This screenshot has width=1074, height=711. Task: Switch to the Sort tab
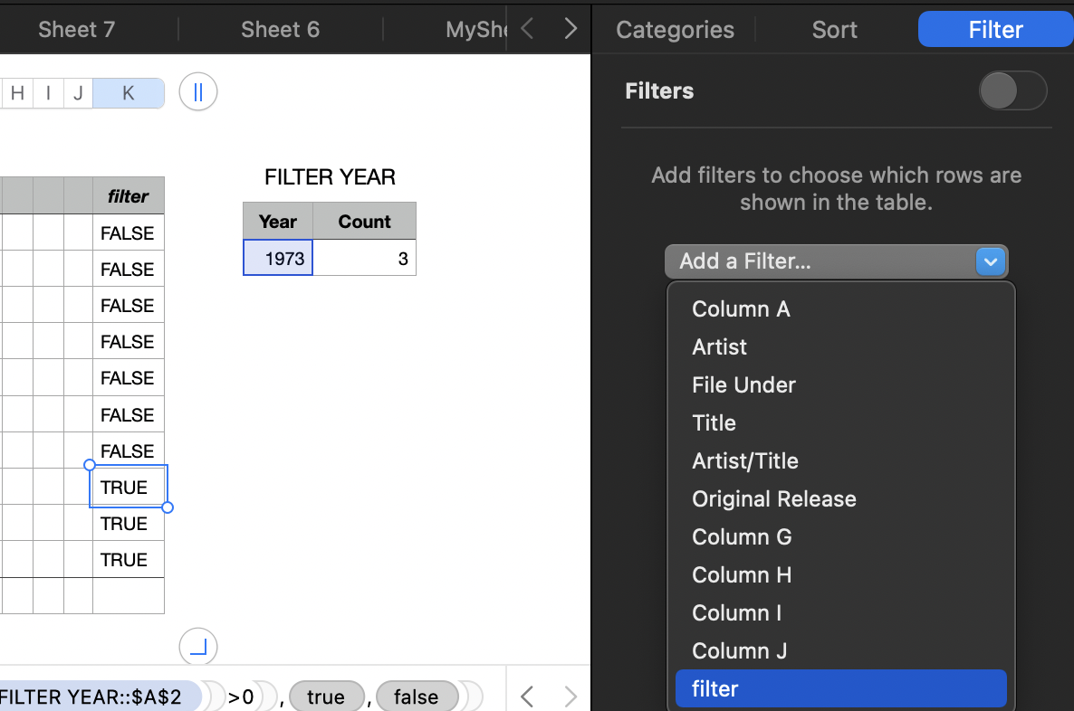click(x=834, y=30)
